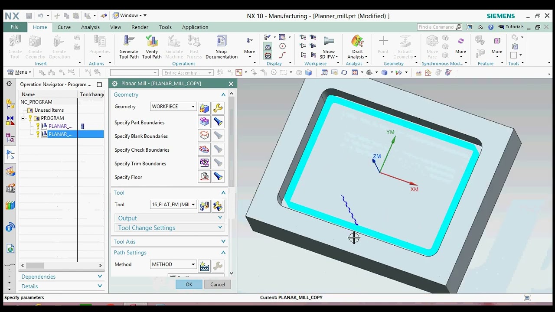Screen dimensions: 555x312
Task: Display Floor with flashlight icon
Action: click(218, 177)
